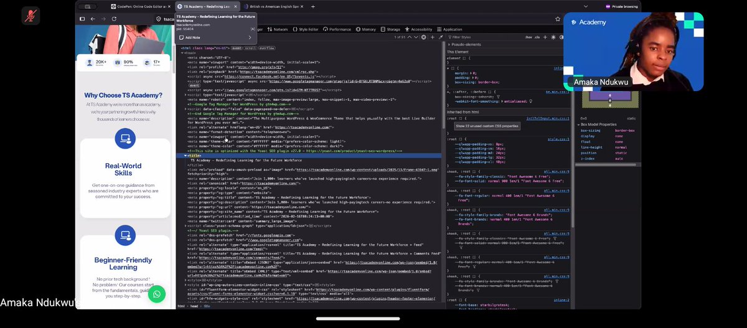The width and height of the screenshot is (747, 328).
Task: Go back with the browser back arrow
Action: pyautogui.click(x=93, y=19)
